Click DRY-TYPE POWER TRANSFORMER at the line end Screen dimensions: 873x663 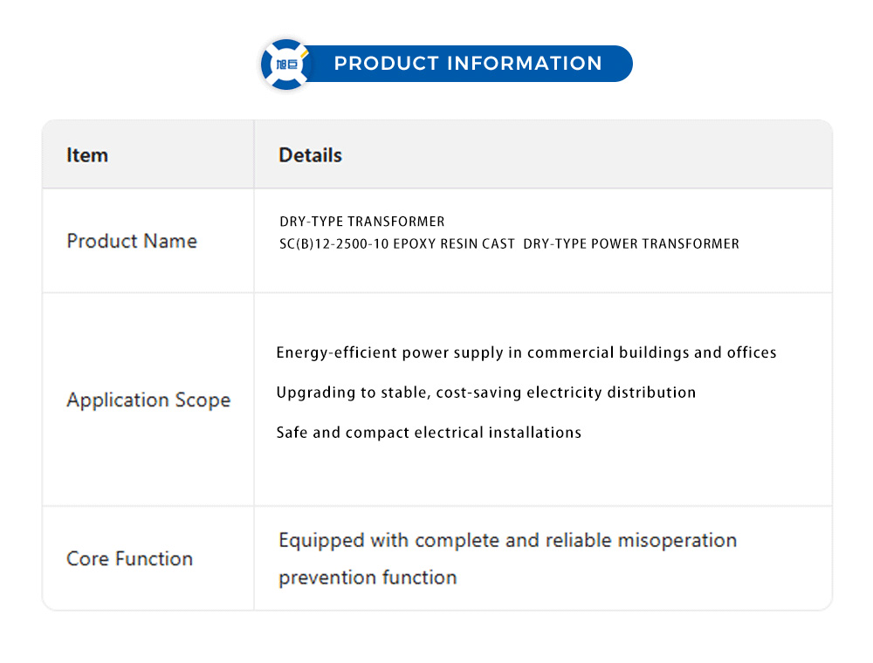(x=630, y=244)
